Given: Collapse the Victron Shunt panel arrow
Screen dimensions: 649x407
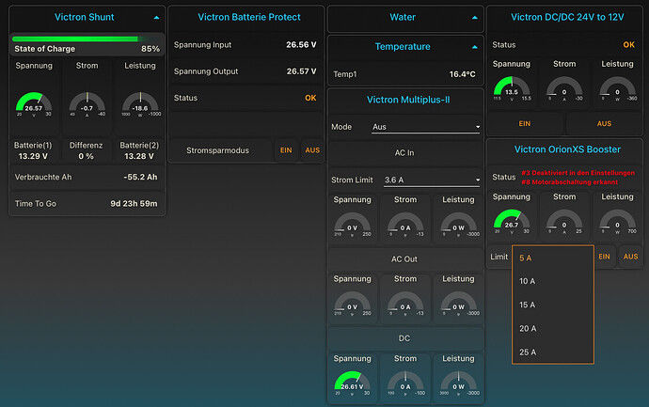Looking at the screenshot, I should (x=156, y=18).
